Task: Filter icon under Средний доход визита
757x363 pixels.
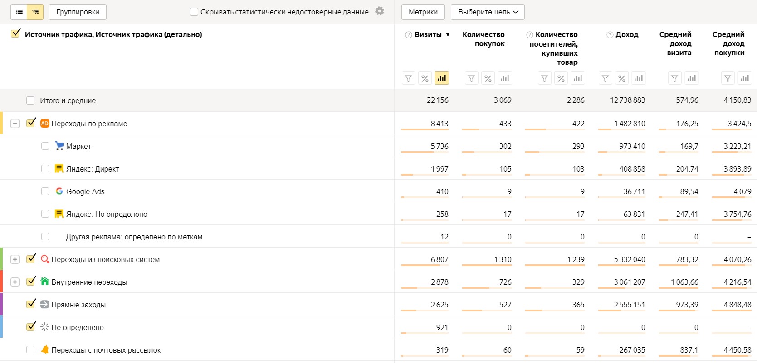Action: click(x=675, y=78)
